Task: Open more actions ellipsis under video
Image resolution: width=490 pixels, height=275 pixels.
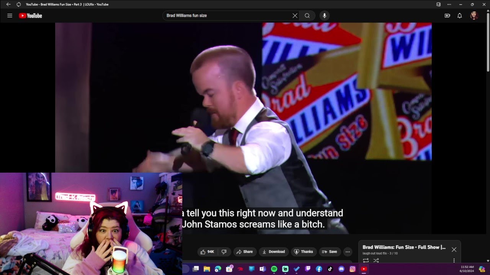Action: pos(348,252)
